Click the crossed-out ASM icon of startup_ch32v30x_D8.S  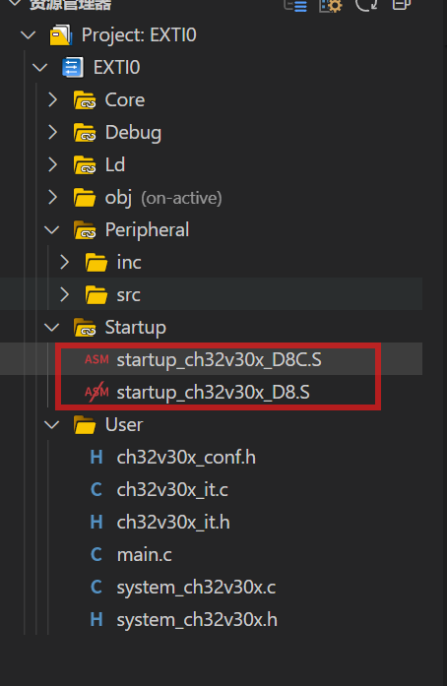point(96,392)
